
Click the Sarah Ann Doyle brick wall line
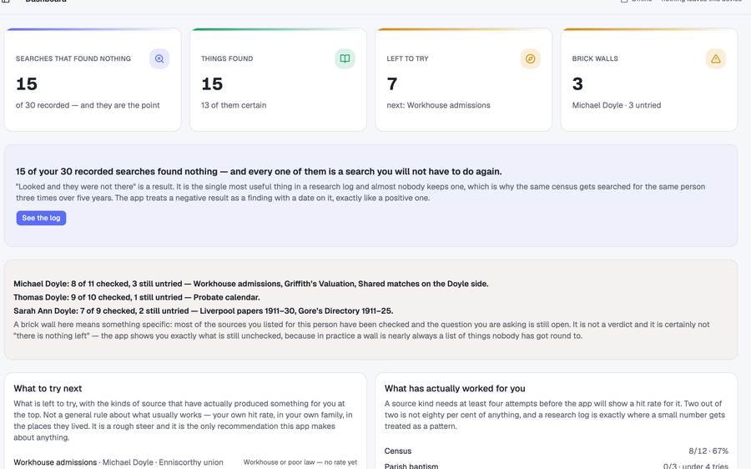203,310
